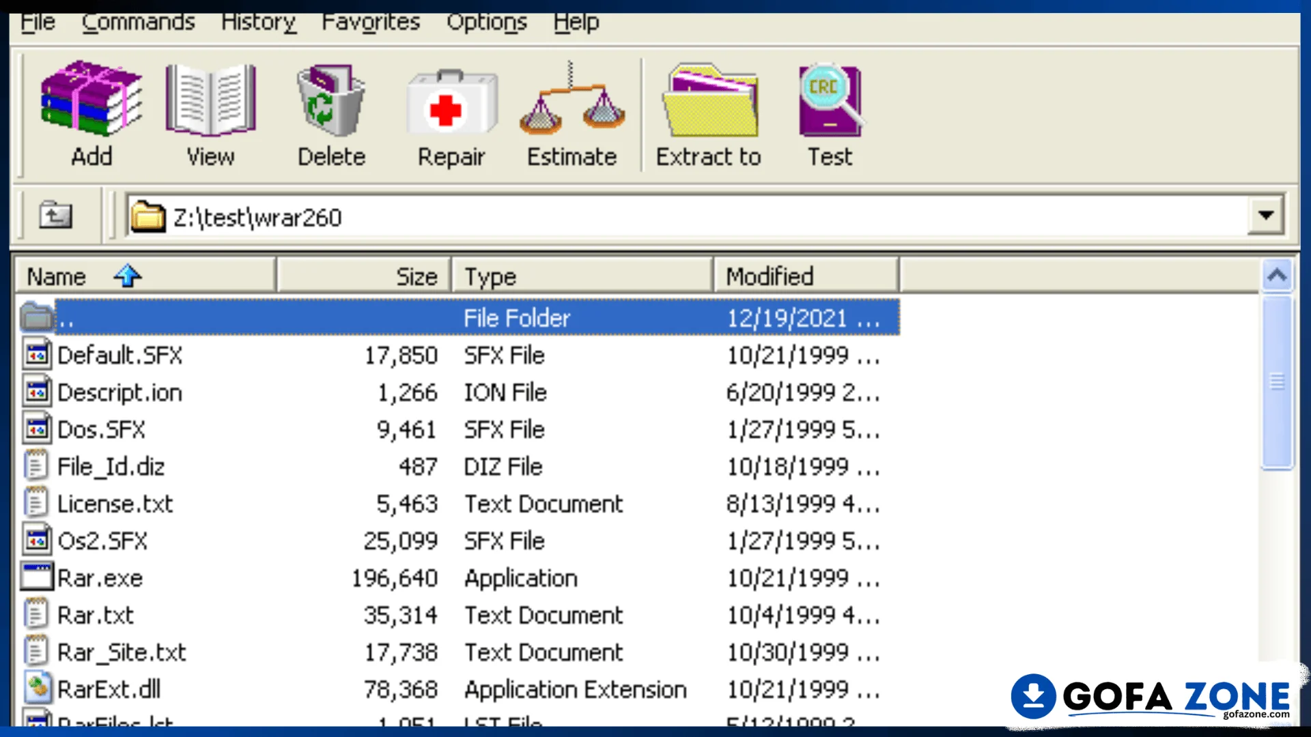Click the folder icon in path bar

click(148, 217)
